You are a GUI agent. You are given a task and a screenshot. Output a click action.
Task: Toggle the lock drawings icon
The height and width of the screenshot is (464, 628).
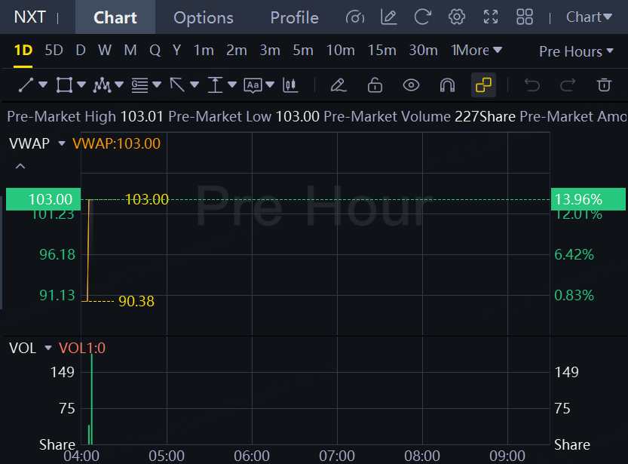[375, 85]
